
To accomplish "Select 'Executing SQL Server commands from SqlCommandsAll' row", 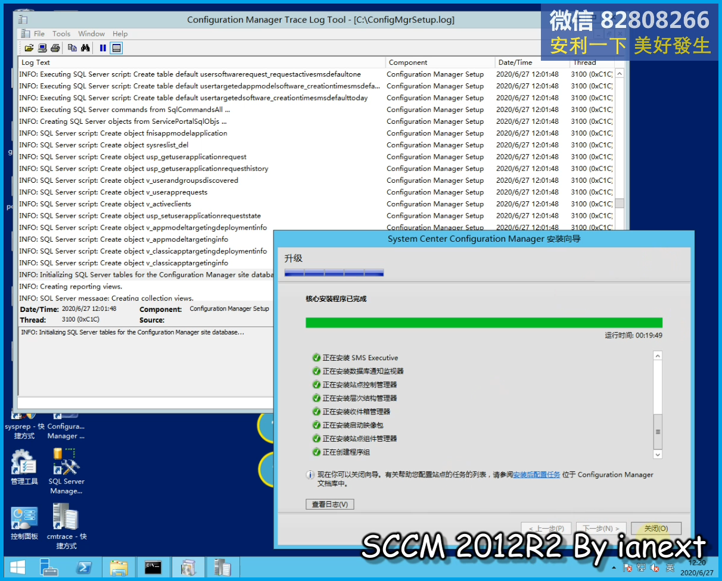I will pyautogui.click(x=316, y=110).
